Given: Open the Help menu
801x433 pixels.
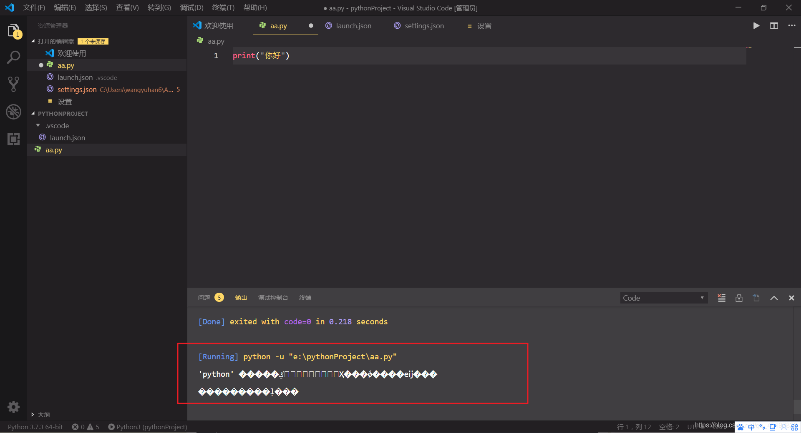Looking at the screenshot, I should pyautogui.click(x=255, y=7).
